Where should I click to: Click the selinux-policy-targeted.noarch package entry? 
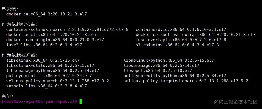click(186, 81)
